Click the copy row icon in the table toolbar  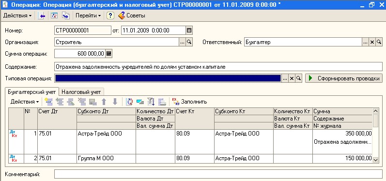60,102
